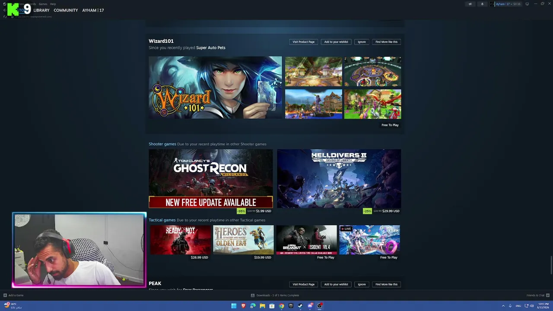553x311 pixels.
Task: Open the live Eternal Return capsule
Action: tap(369, 240)
